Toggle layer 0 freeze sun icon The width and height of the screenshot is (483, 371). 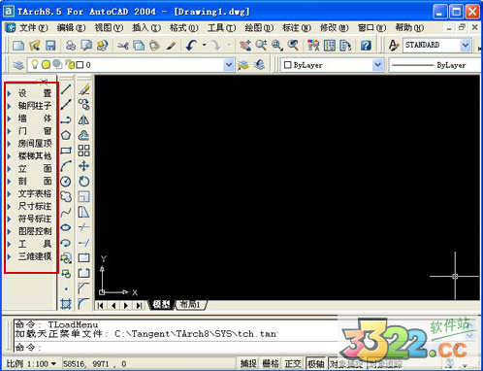46,65
